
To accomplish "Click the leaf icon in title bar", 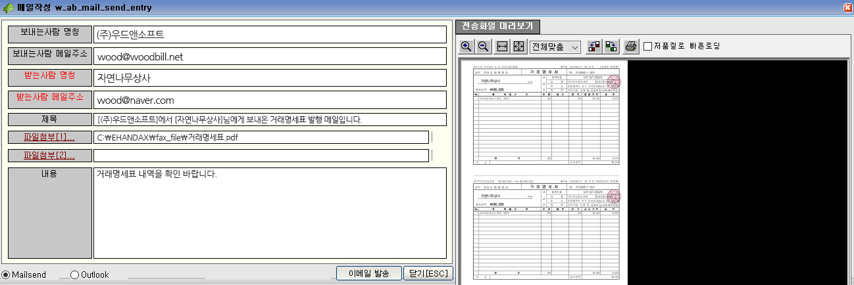I will pos(9,7).
